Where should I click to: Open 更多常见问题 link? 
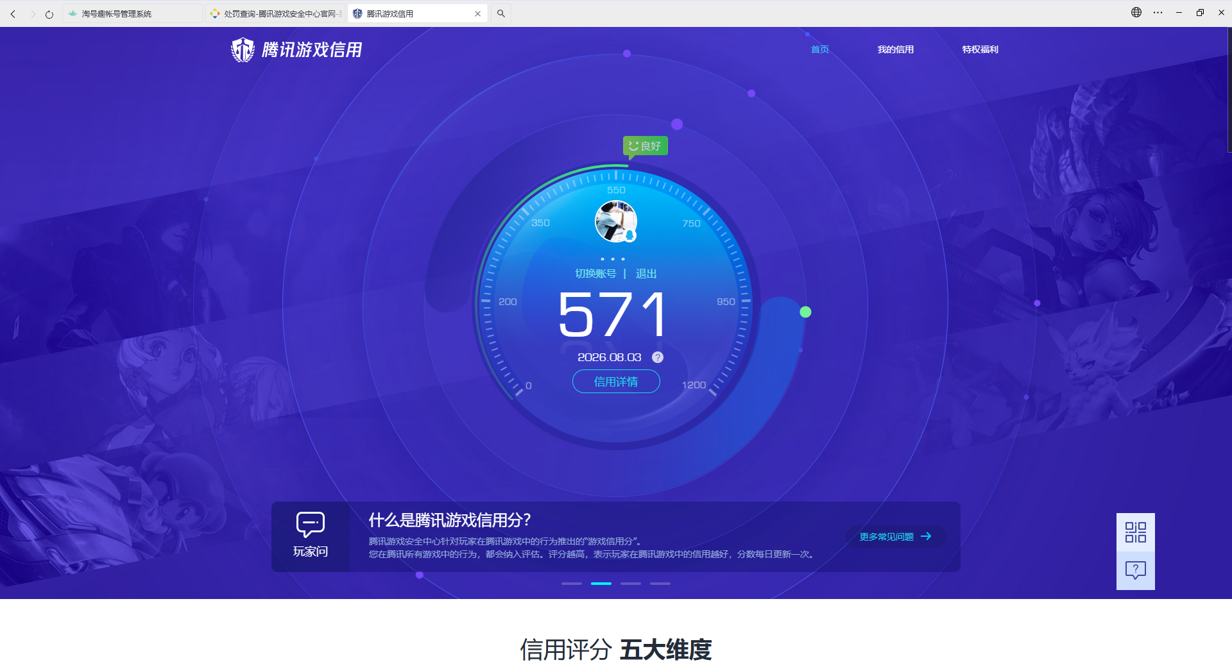pyautogui.click(x=886, y=537)
